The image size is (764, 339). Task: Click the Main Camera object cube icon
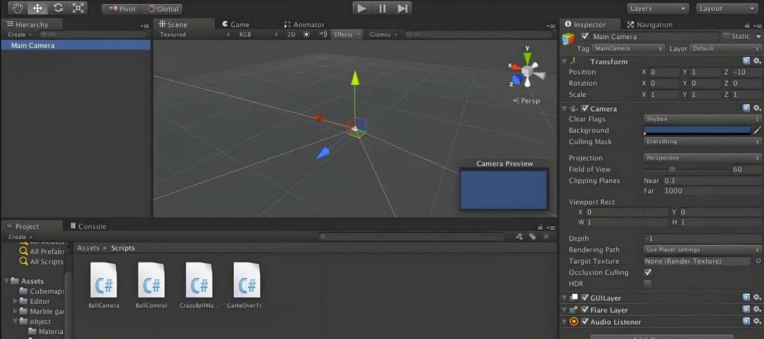[568, 39]
